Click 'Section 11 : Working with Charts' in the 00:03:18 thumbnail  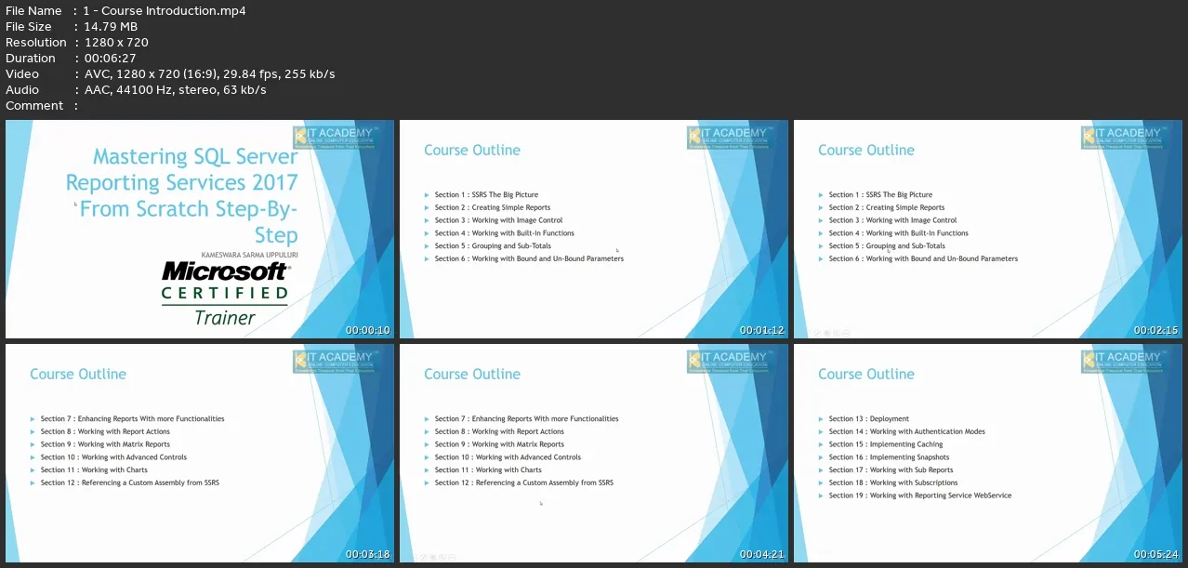(x=94, y=470)
